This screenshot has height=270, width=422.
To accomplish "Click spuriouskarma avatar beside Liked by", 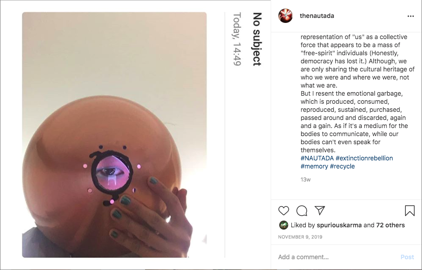I will (x=284, y=225).
